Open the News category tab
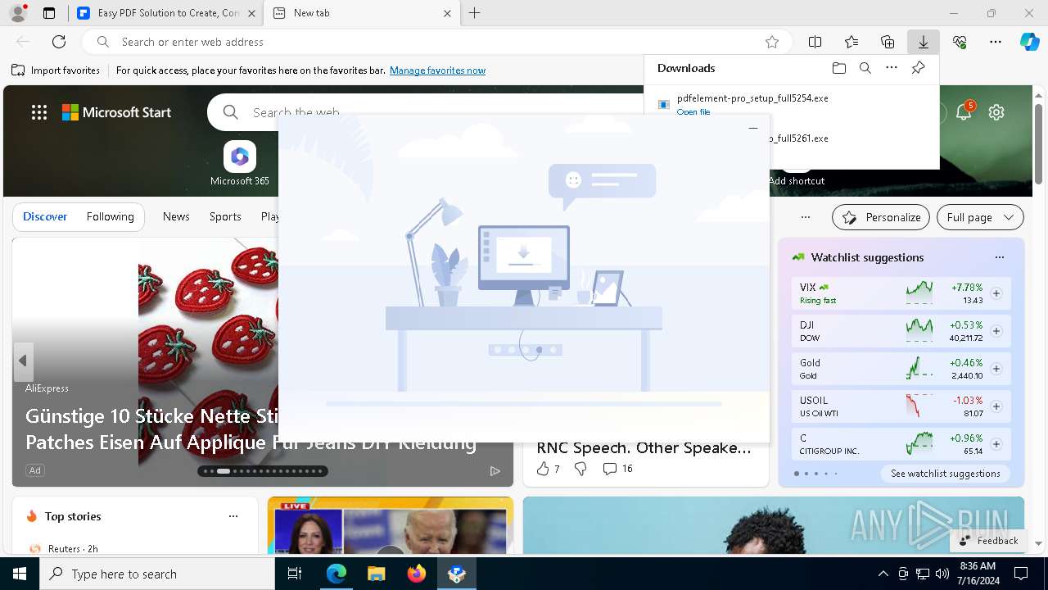Viewport: 1048px width, 590px height. (176, 216)
